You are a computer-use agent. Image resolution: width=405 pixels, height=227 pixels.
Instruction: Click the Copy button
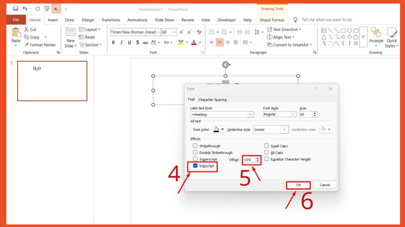32,37
